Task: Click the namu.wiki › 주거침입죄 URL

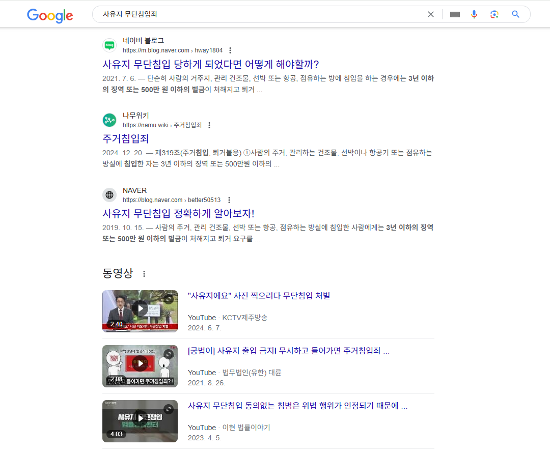Action: tap(162, 125)
